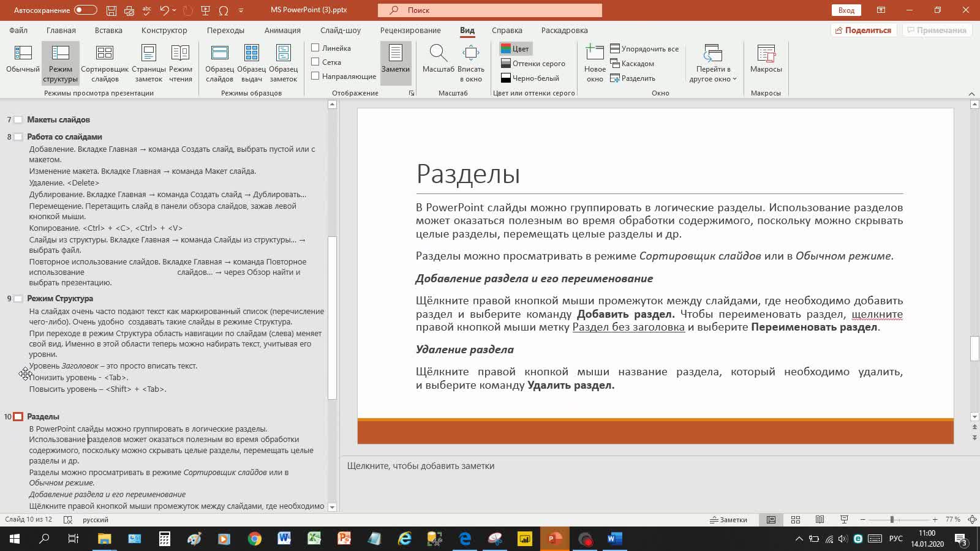This screenshot has width=980, height=551.
Task: Open the File (Файл) tab
Action: pos(18,30)
